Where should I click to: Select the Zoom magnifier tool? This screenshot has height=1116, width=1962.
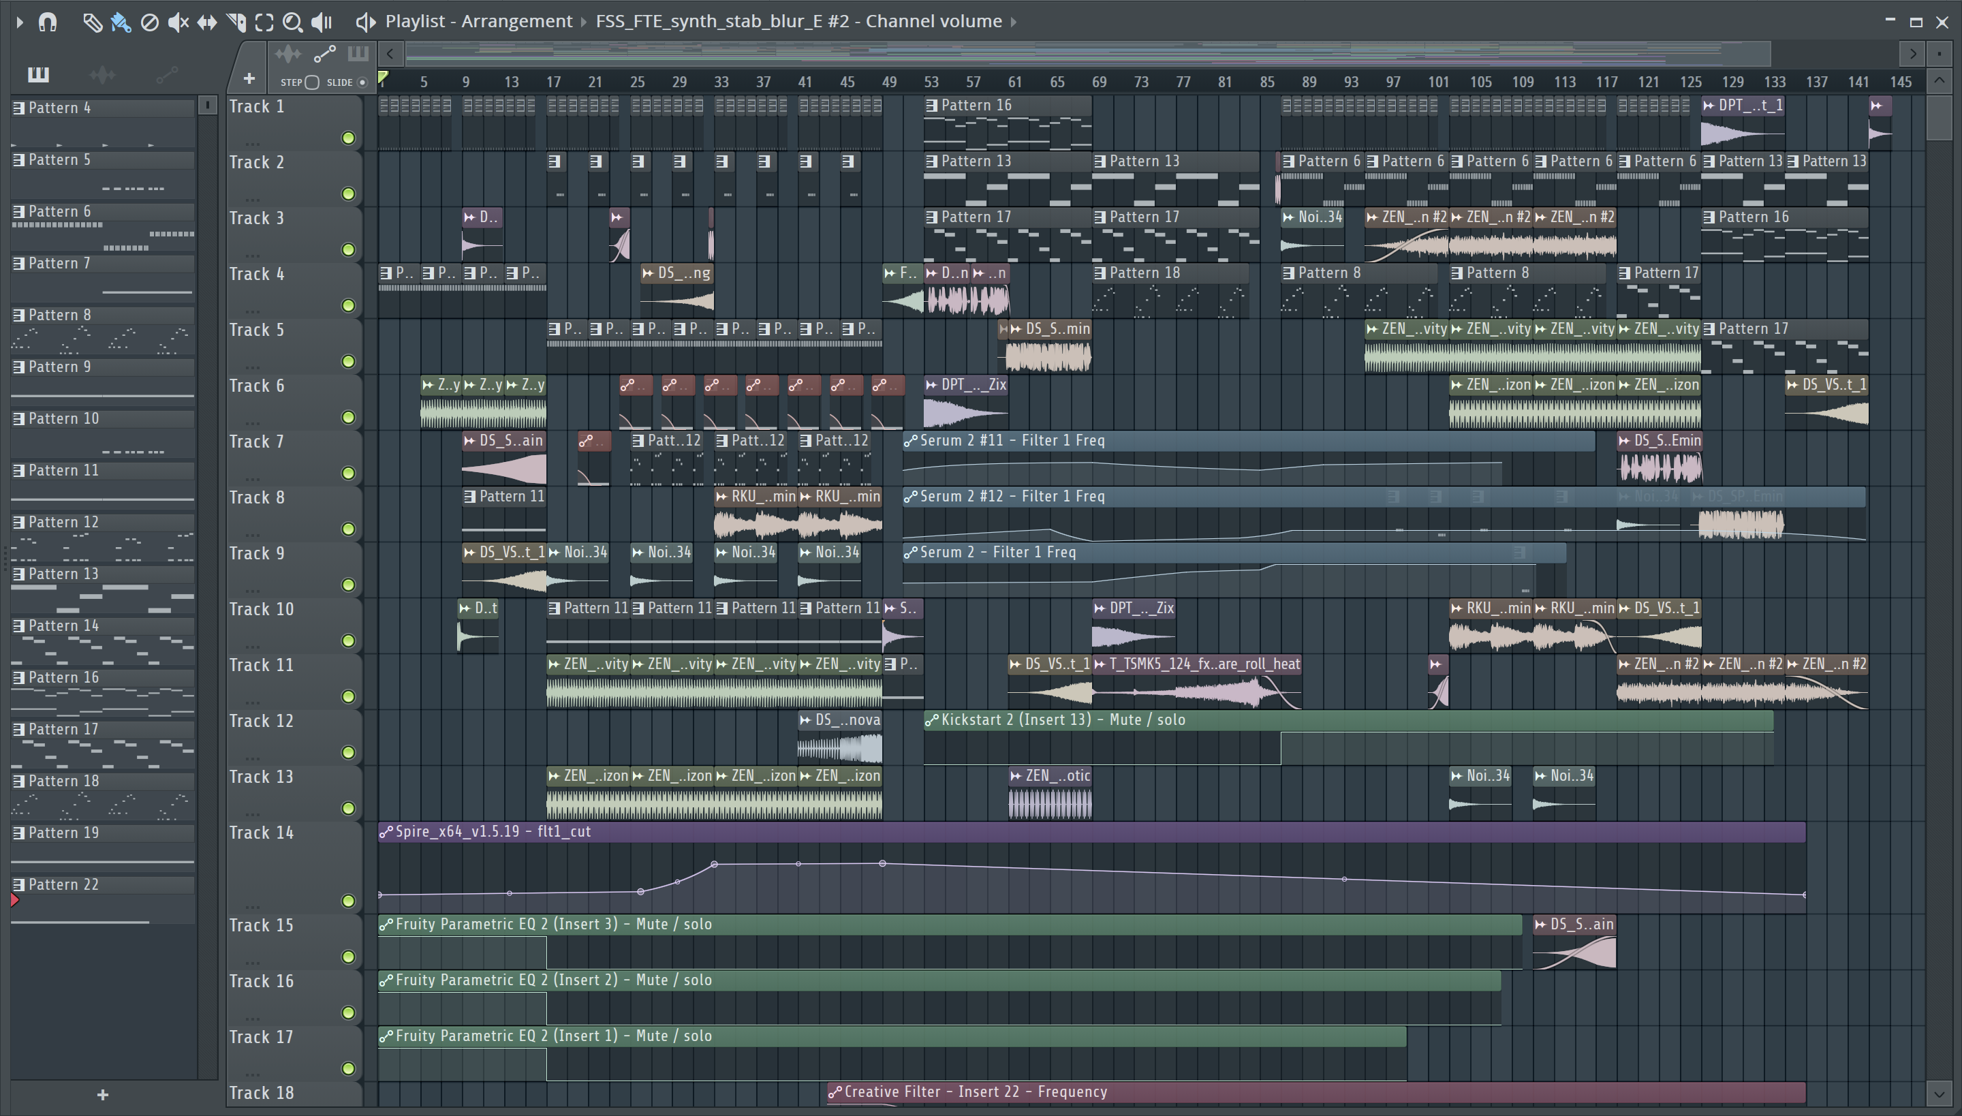293,22
